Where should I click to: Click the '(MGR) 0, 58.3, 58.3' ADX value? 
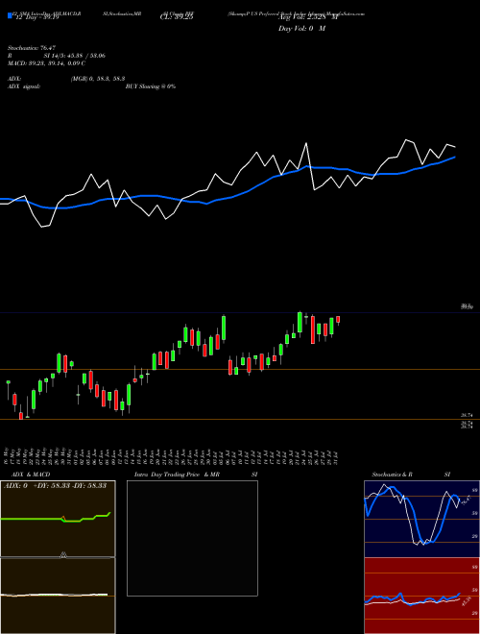tap(97, 79)
